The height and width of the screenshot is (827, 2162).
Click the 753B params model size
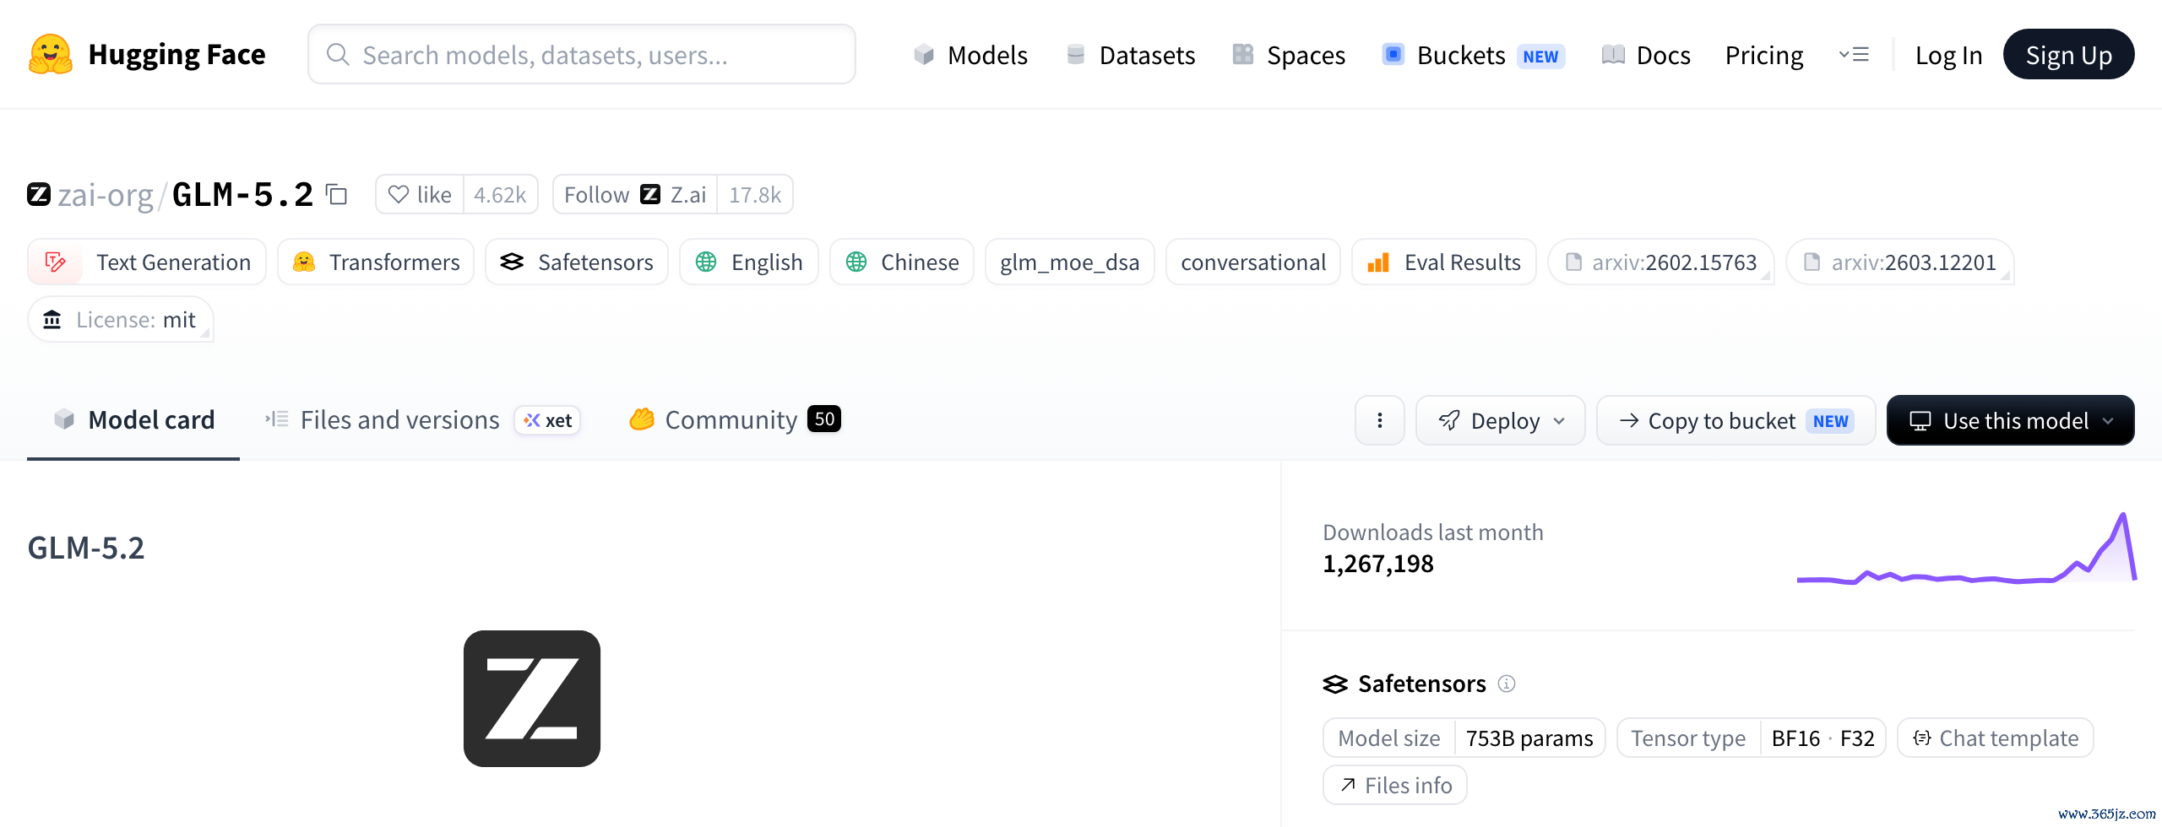(x=1529, y=738)
